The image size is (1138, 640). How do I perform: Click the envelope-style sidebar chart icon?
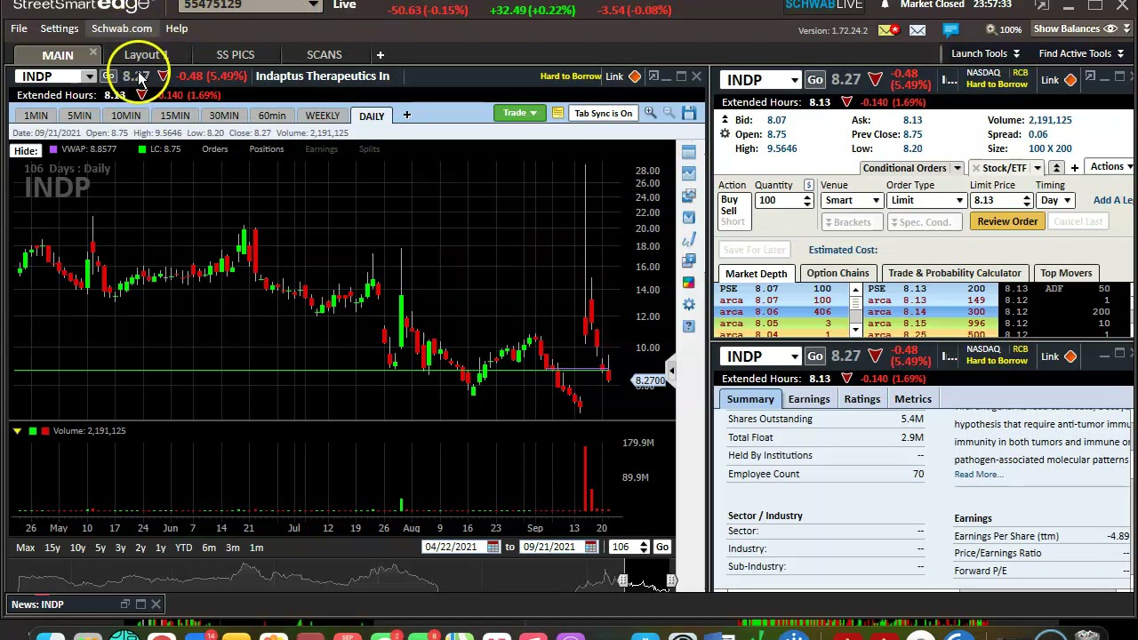pyautogui.click(x=689, y=217)
